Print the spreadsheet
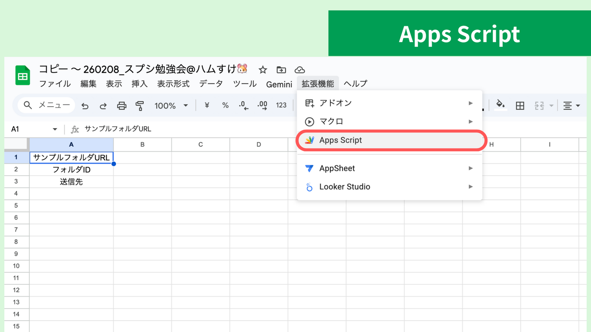591x332 pixels. (x=121, y=106)
